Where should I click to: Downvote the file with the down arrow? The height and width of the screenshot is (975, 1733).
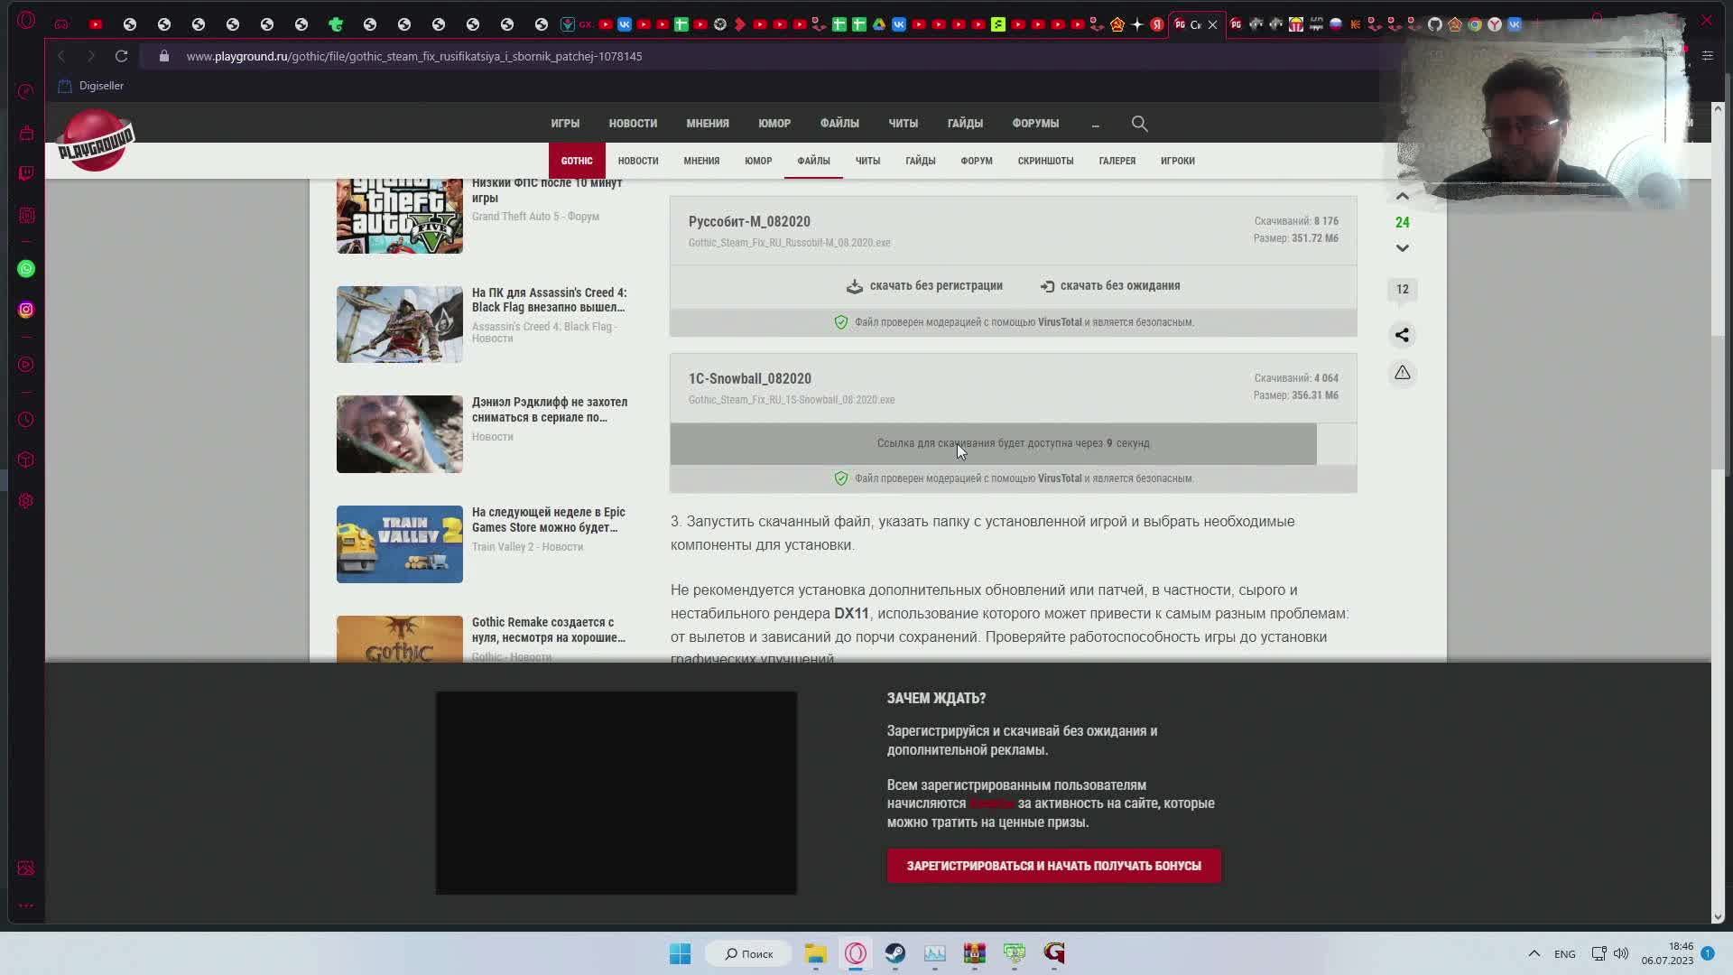pos(1402,247)
